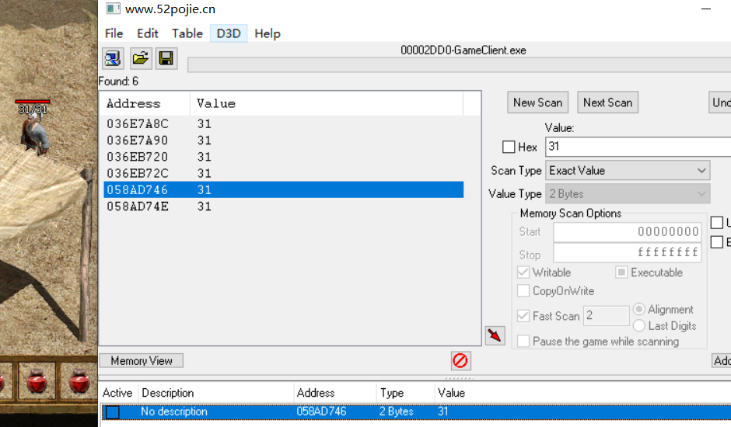Click the red arrow add-address icon
The image size is (731, 427).
tap(495, 335)
